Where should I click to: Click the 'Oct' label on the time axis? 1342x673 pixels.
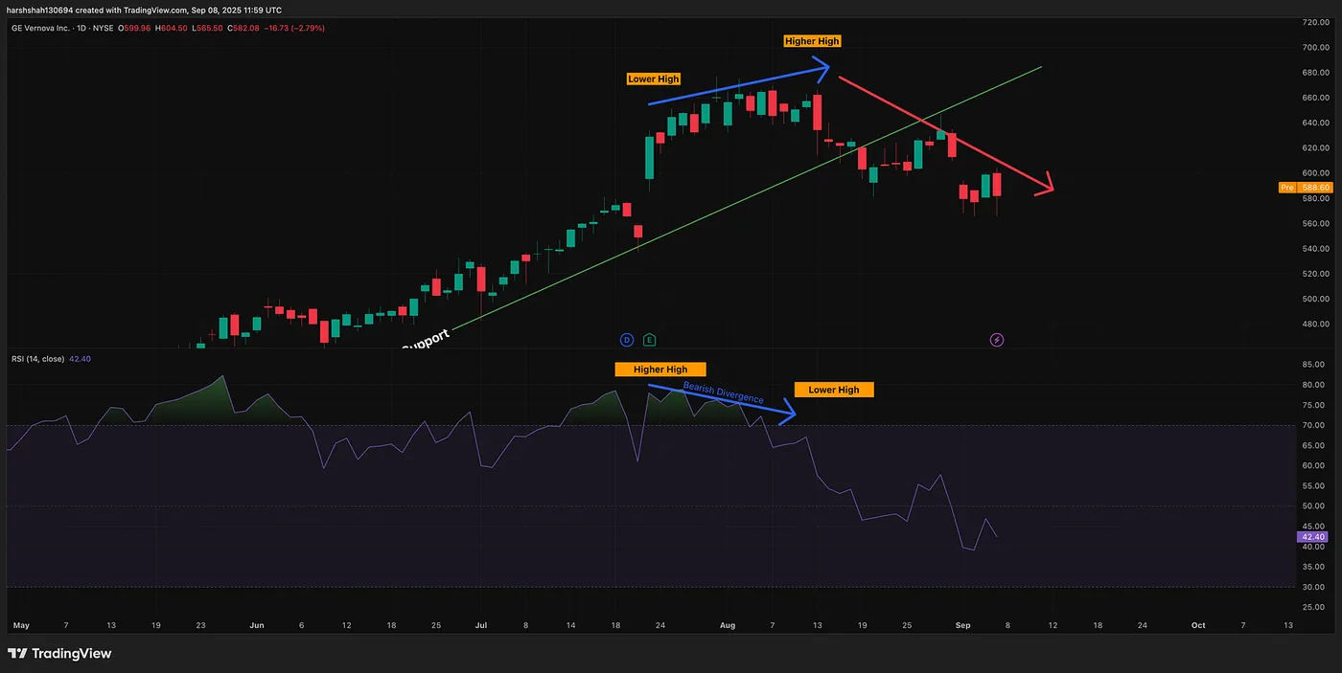pos(1198,625)
